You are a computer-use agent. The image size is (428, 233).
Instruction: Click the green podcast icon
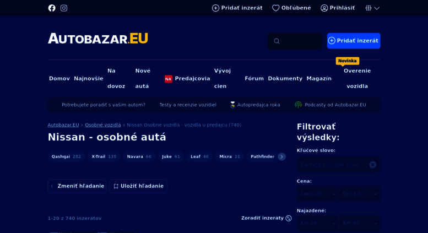tap(299, 105)
